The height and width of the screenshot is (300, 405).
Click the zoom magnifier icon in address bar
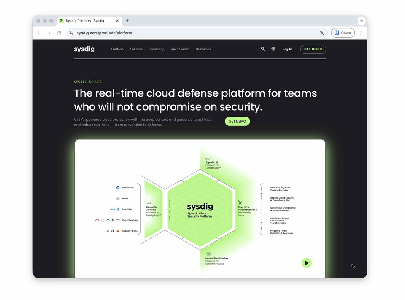[x=321, y=33]
